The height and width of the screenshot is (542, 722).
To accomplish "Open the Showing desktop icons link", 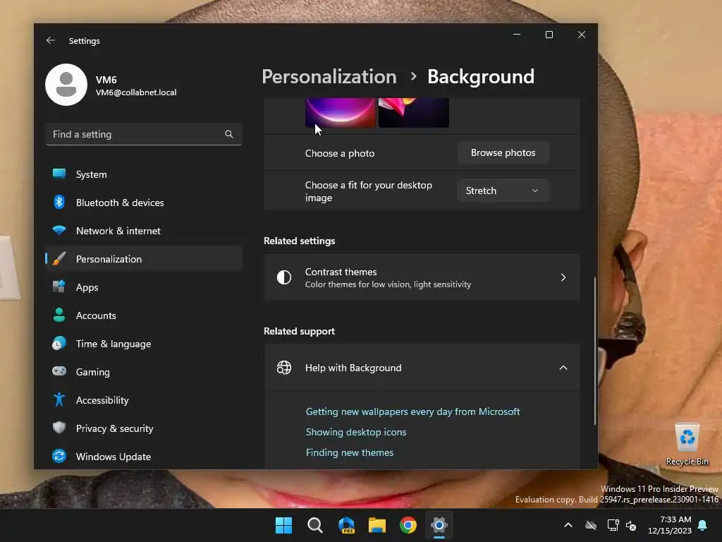I will click(x=356, y=432).
